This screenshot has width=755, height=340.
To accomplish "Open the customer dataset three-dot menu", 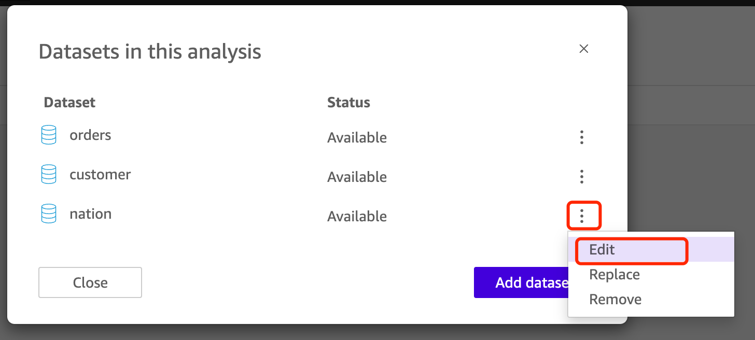I will coord(582,177).
